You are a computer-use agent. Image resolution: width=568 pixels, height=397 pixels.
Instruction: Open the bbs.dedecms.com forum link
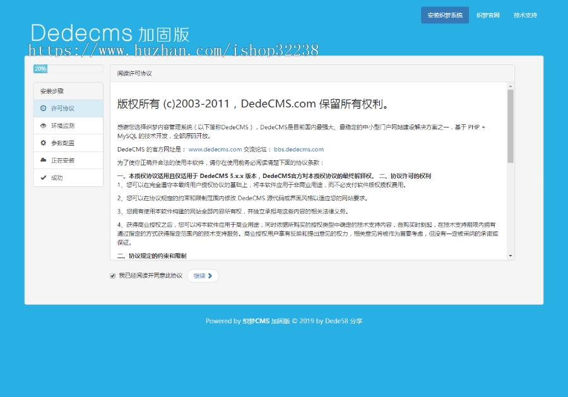(299, 149)
